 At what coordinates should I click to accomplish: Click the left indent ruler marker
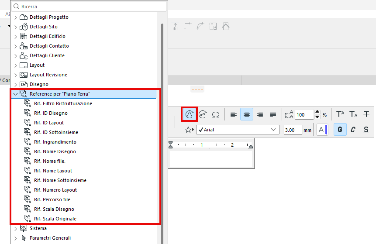pos(170,145)
